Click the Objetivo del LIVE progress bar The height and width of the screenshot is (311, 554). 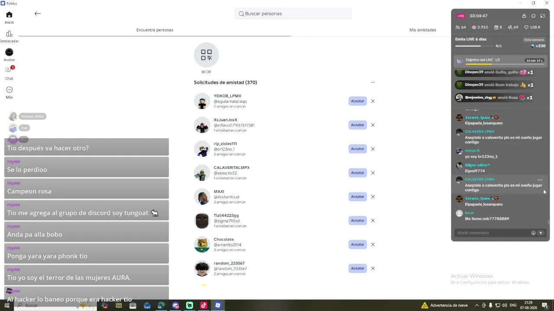tap(506, 64)
